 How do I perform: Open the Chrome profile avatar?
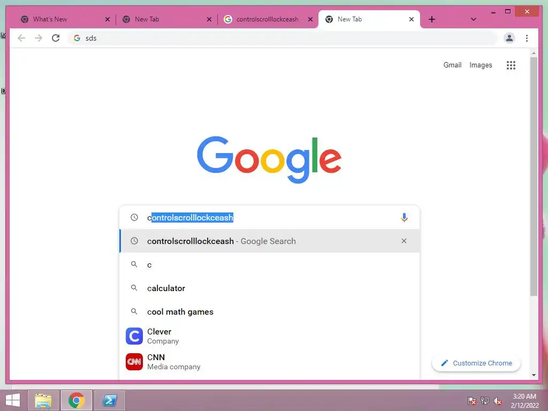point(509,38)
